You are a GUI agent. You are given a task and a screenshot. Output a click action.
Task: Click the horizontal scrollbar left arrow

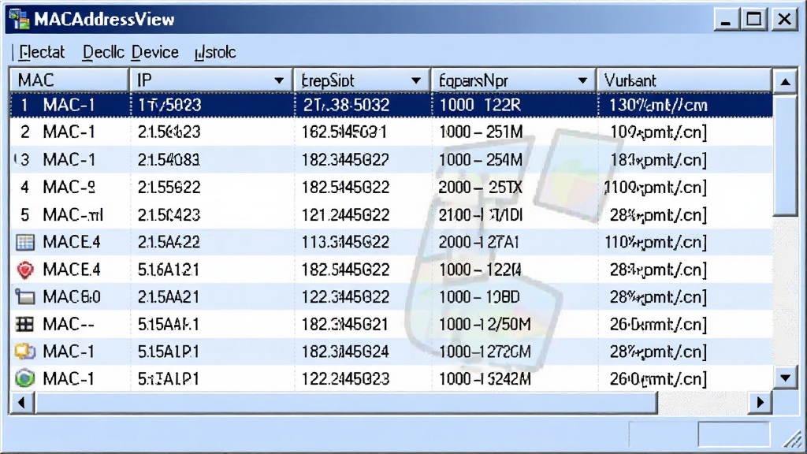[21, 403]
